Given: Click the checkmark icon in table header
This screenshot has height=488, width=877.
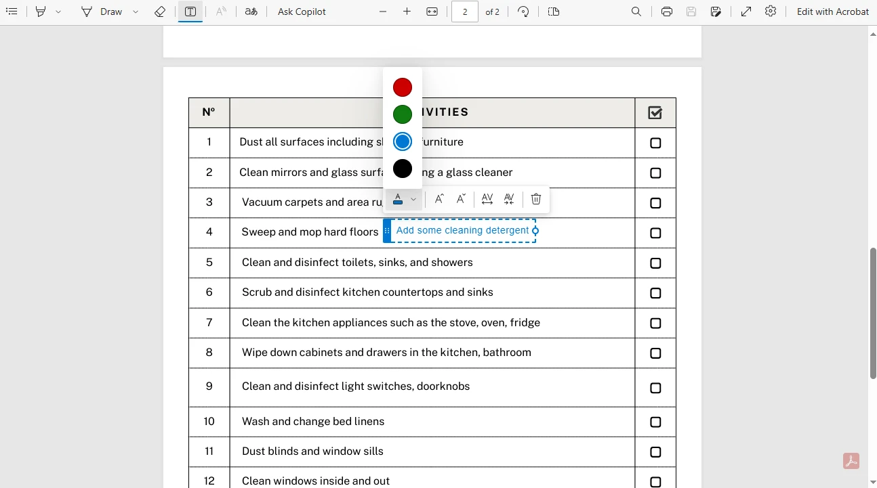Looking at the screenshot, I should coord(655,112).
